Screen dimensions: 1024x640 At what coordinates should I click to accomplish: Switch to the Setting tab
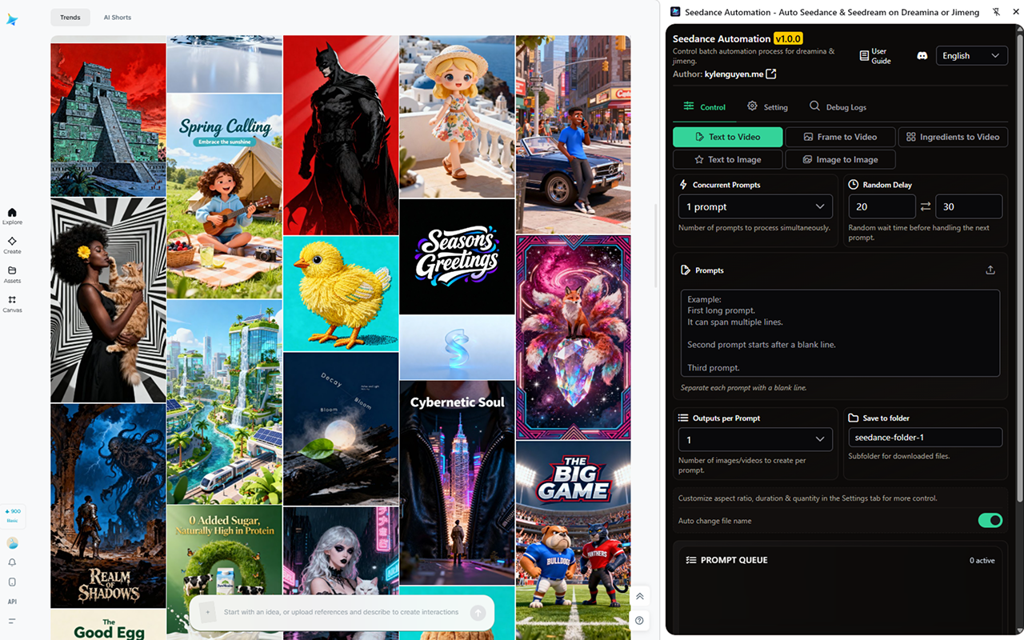pos(767,106)
